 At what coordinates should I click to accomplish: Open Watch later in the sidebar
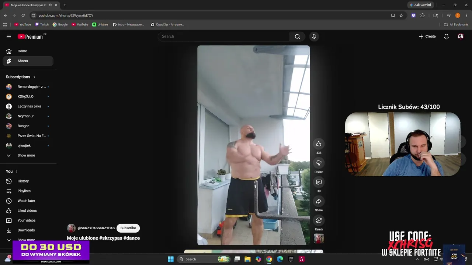tap(28, 201)
